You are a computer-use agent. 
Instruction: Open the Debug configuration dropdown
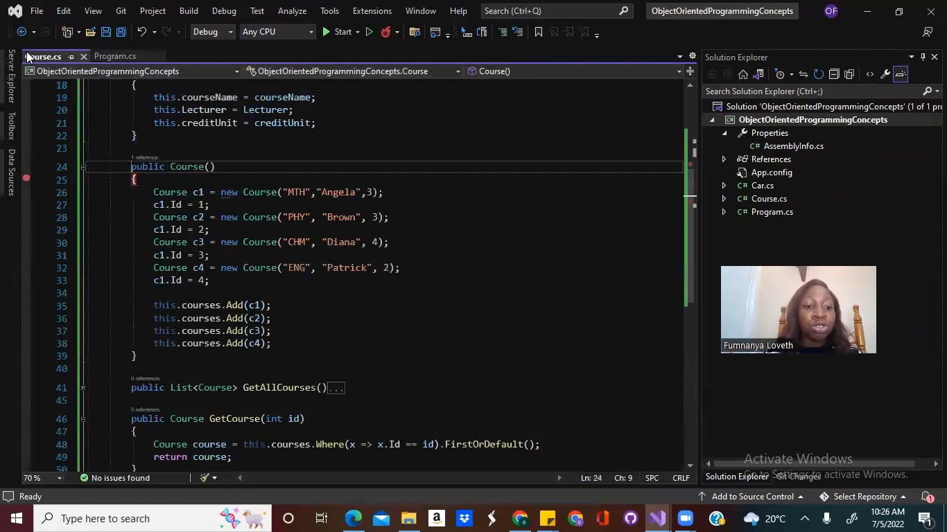(x=212, y=32)
